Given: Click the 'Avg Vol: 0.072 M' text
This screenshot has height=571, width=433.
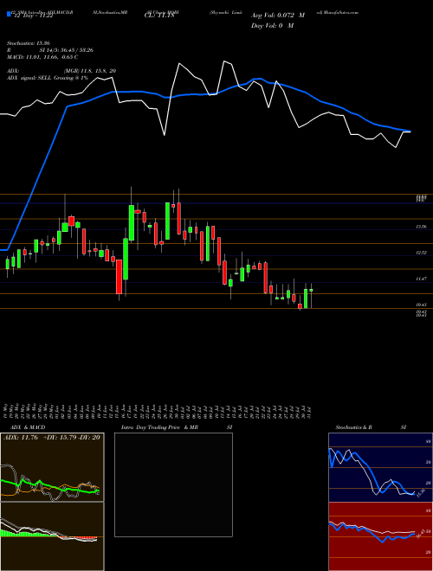Looking at the screenshot, I should [278, 16].
